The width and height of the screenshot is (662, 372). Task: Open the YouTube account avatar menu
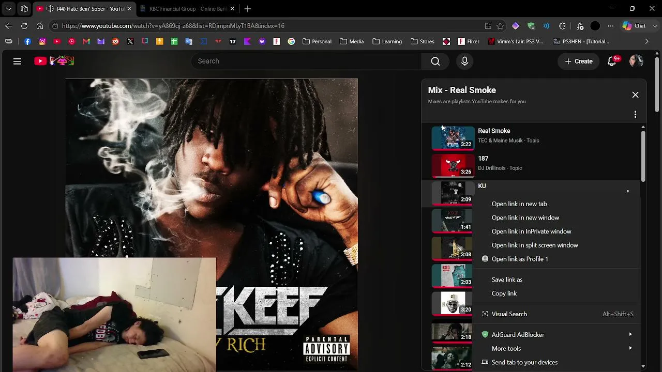[x=636, y=61]
